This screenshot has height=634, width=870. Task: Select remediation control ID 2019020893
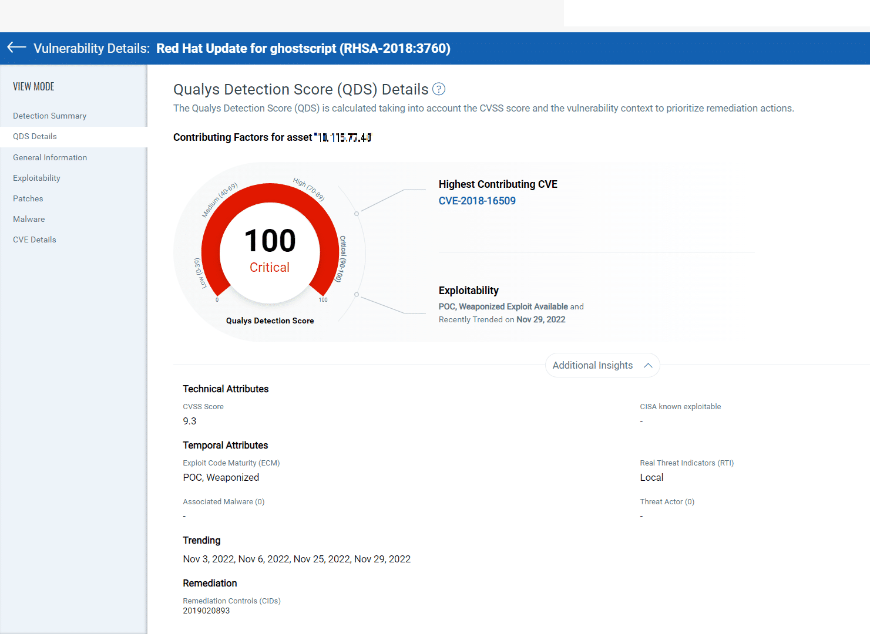(206, 611)
